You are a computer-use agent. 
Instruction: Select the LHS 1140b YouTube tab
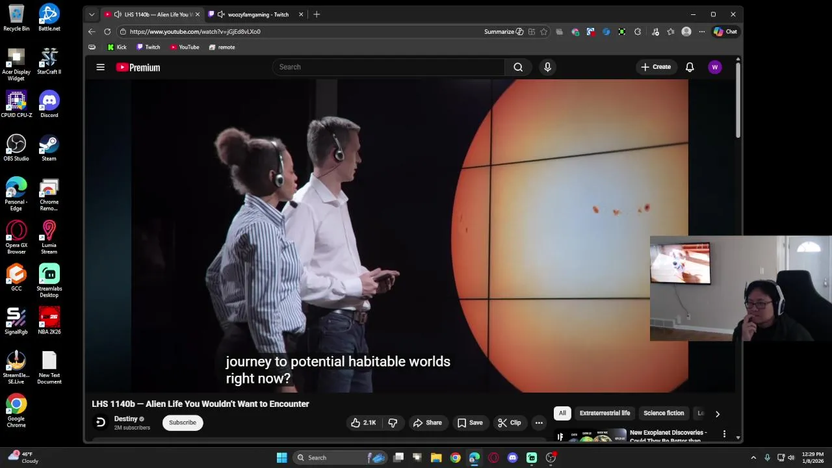tap(153, 14)
